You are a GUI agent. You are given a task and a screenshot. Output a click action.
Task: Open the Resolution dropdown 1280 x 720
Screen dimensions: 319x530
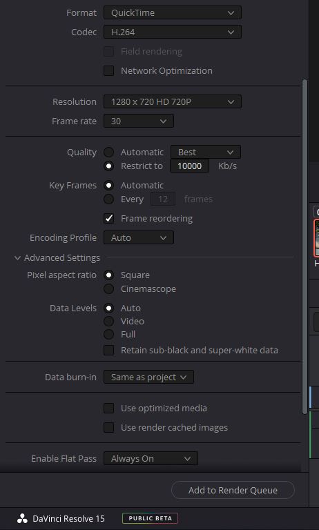click(173, 101)
